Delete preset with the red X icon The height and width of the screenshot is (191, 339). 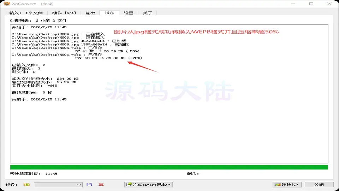(x=101, y=185)
